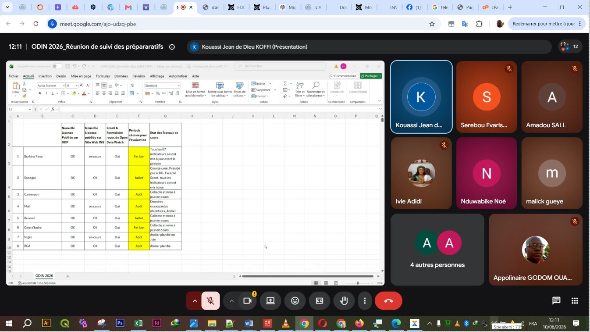
Task: Click Commentaires button in Excel
Action: point(343,76)
